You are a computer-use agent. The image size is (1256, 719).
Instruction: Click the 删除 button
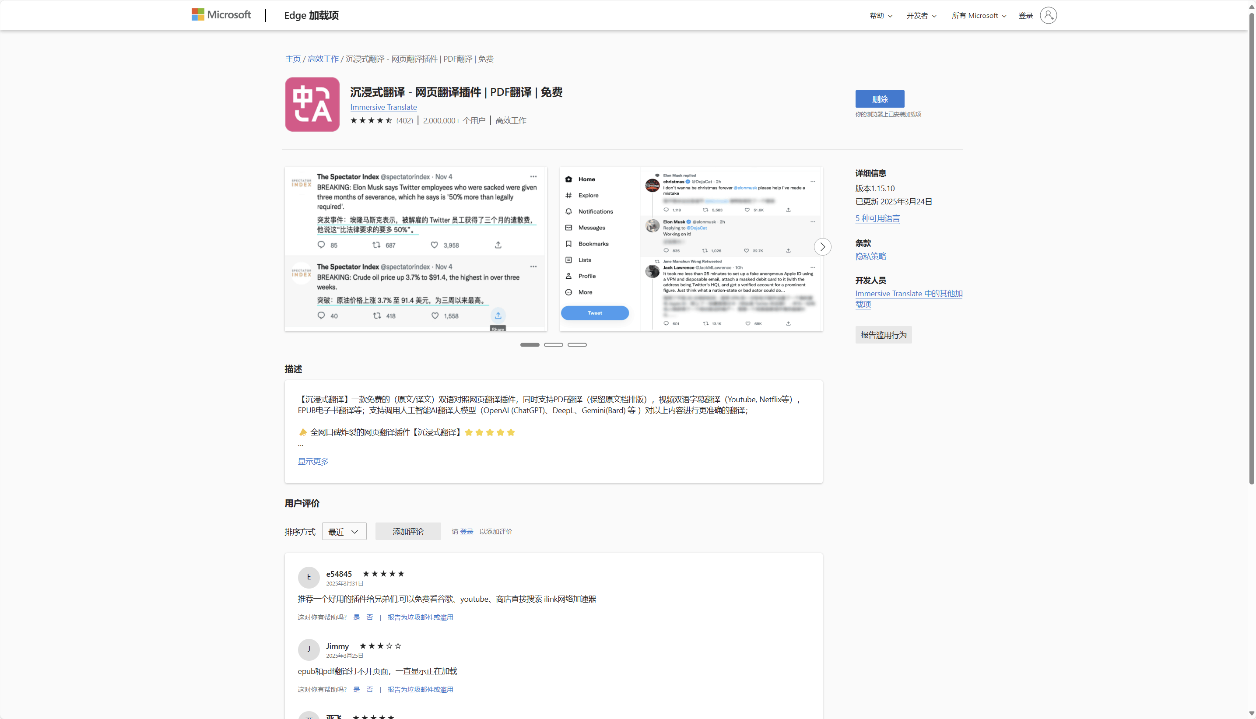point(879,99)
